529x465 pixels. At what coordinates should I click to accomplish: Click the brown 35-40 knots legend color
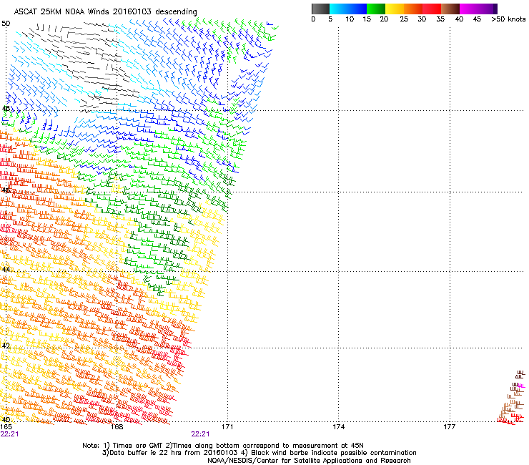tap(450, 9)
